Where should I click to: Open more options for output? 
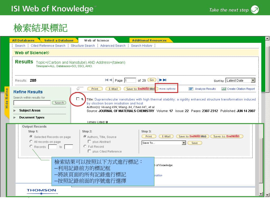click(x=167, y=89)
